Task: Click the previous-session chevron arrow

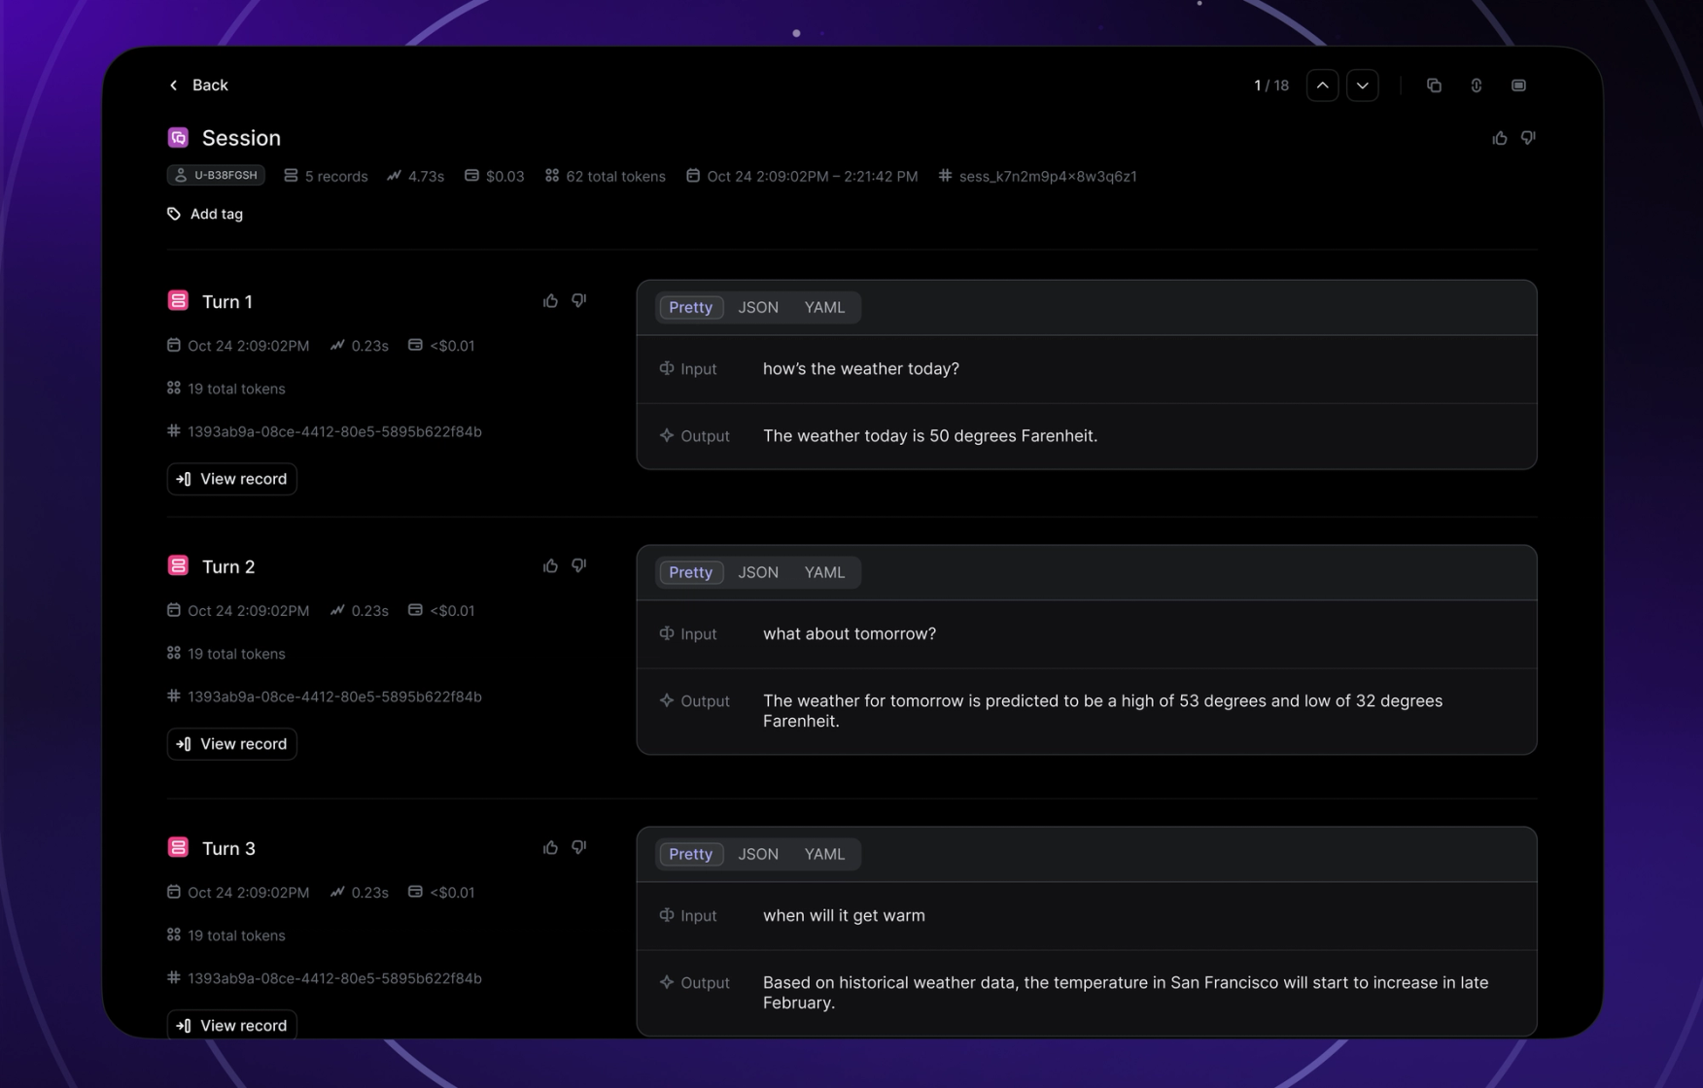Action: [x=1321, y=85]
